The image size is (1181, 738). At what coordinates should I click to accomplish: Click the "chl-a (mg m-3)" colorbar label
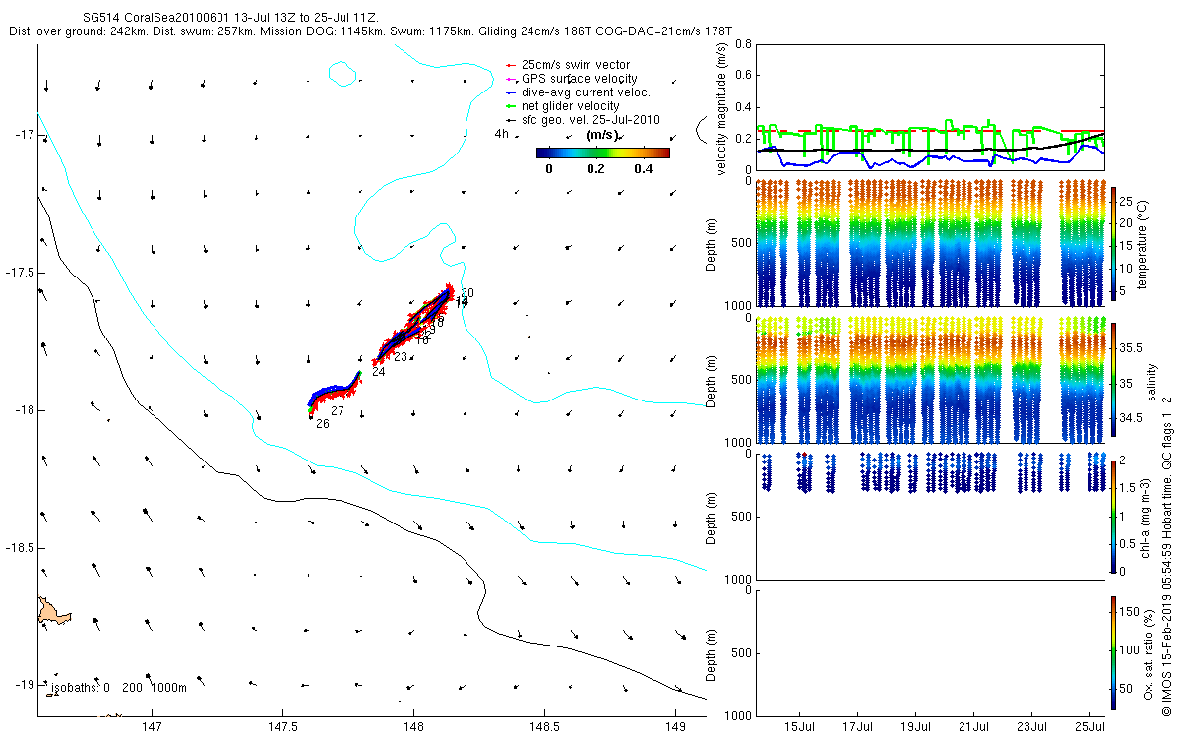click(1146, 517)
